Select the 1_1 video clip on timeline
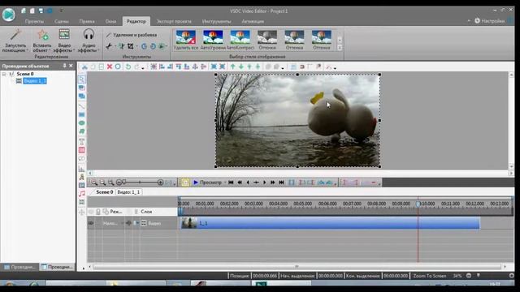Viewport: 520px width, 292px height. (330, 223)
